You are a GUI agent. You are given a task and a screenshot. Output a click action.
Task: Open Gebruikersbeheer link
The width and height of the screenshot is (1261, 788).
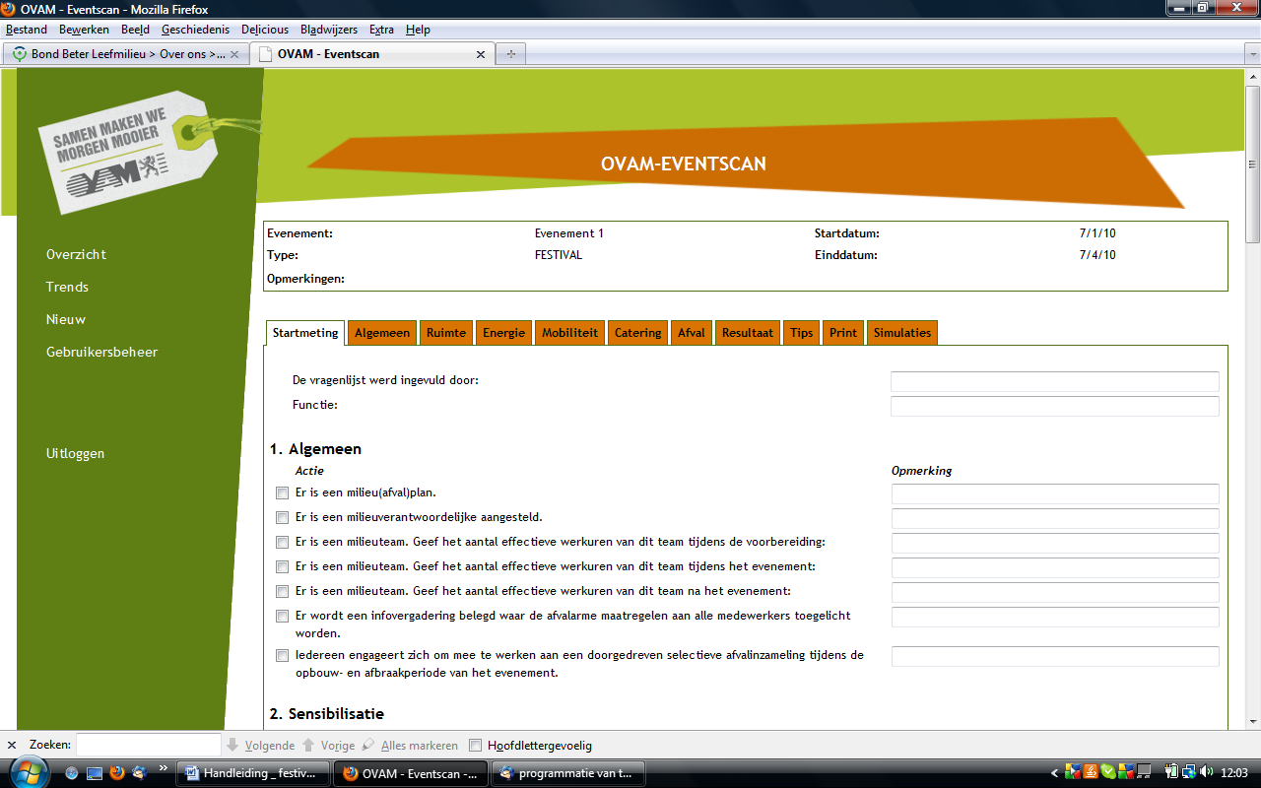[101, 352]
